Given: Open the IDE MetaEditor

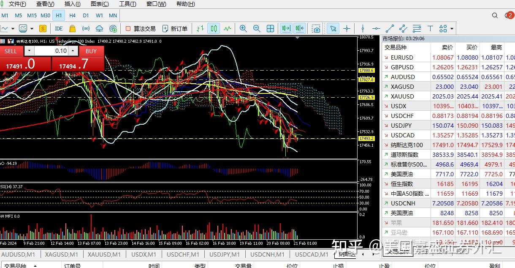Looking at the screenshot, I should [x=59, y=29].
